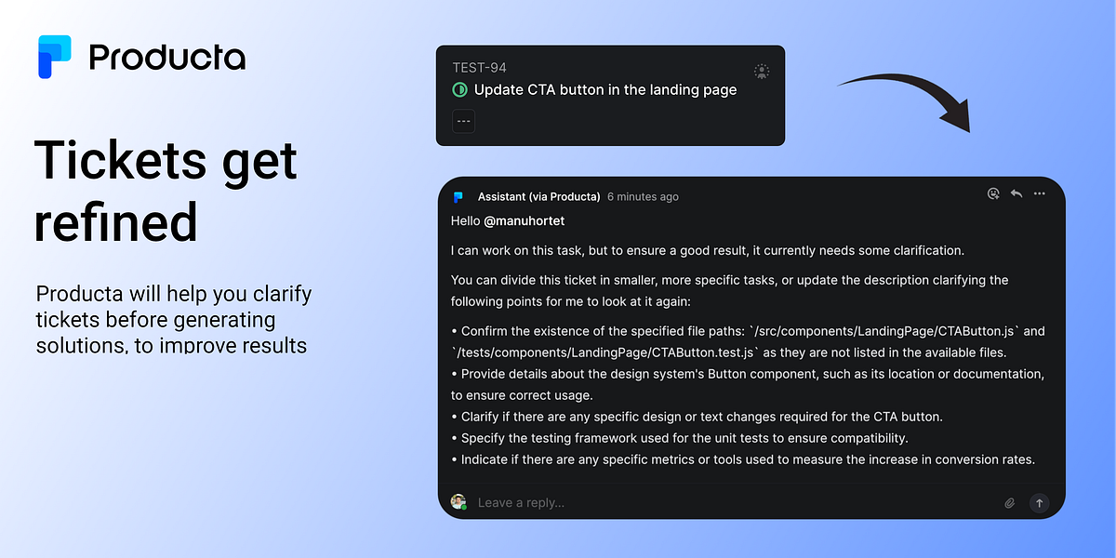The height and width of the screenshot is (558, 1116).
Task: Click the 'Tickets get refined' heading
Action: point(166,192)
